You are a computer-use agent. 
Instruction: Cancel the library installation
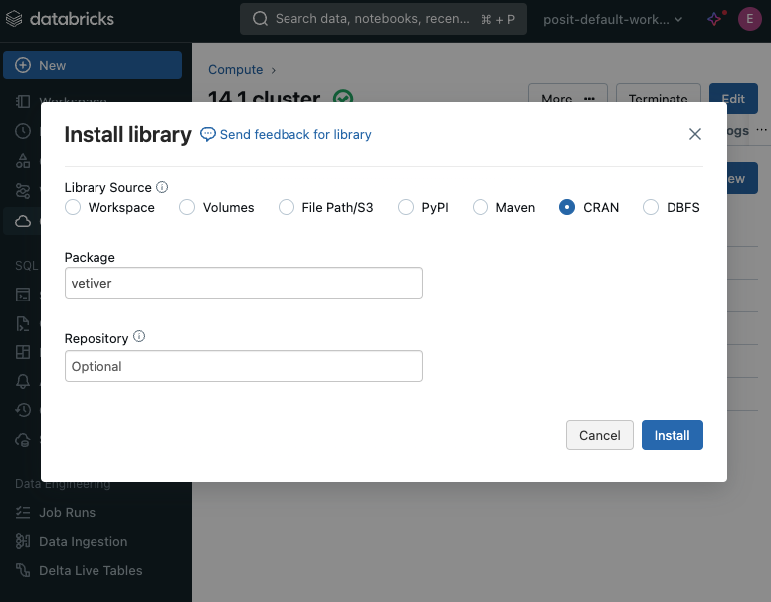click(599, 435)
